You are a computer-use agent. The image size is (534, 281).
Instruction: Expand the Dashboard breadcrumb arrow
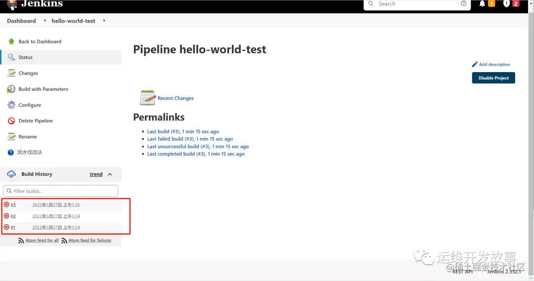(x=45, y=21)
